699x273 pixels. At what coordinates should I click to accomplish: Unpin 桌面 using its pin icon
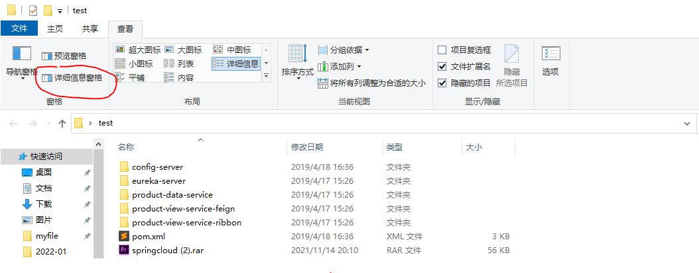pos(88,173)
